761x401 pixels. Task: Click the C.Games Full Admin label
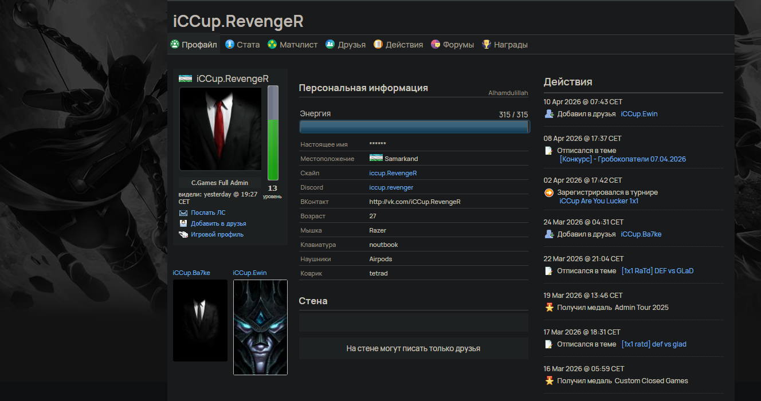(x=220, y=183)
